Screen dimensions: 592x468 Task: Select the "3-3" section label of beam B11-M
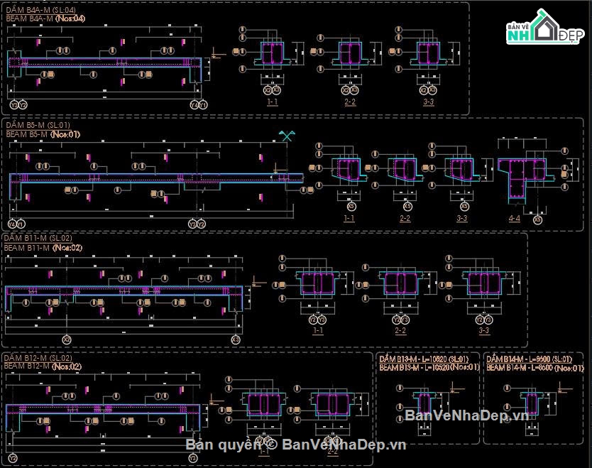point(484,330)
